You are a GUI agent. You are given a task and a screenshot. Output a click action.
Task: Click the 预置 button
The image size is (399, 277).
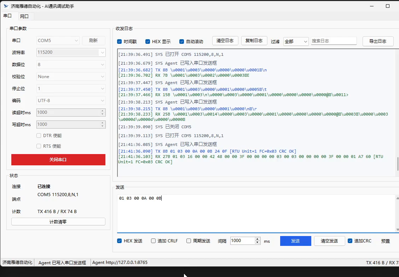click(x=385, y=241)
